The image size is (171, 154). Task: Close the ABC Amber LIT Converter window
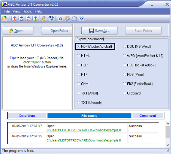tap(167, 5)
